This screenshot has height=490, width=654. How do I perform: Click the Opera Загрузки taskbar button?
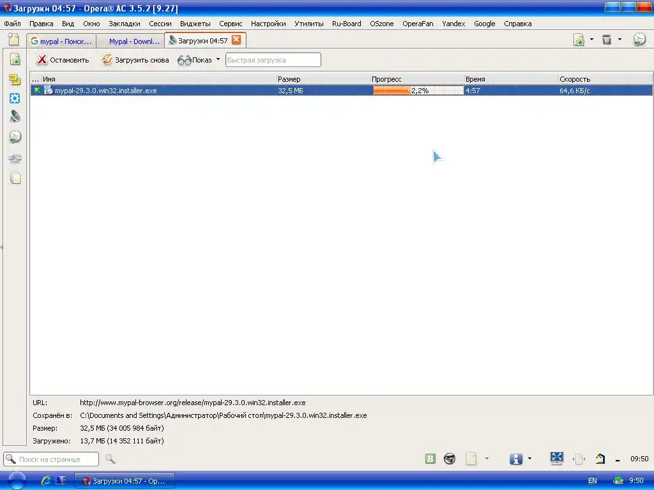tap(125, 480)
